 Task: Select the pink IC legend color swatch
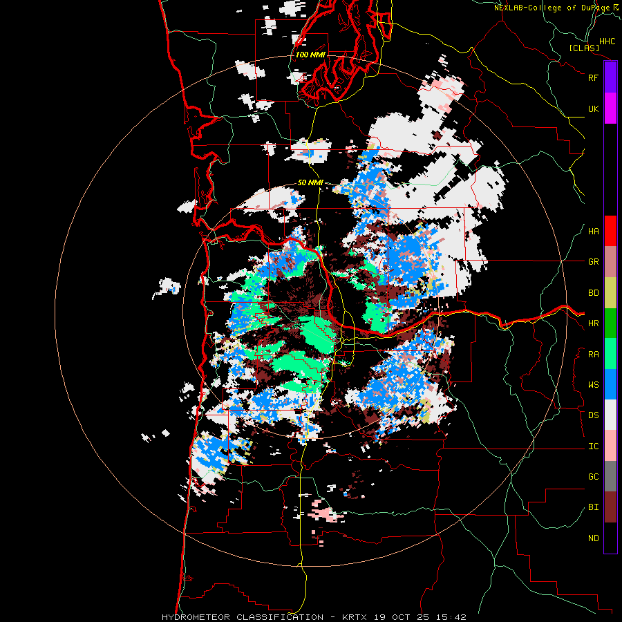(610, 446)
